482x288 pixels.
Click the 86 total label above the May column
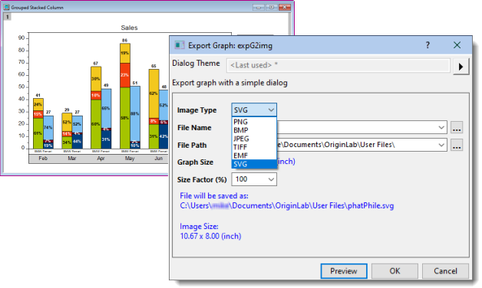[124, 40]
